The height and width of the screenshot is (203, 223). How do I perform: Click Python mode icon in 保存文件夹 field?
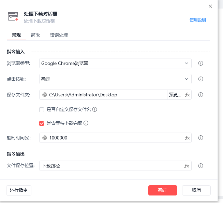(x=45, y=95)
